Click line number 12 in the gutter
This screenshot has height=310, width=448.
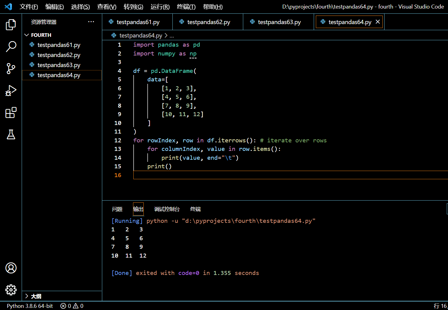click(118, 140)
